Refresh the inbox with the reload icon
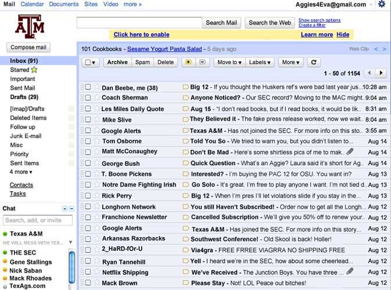The width and height of the screenshot is (391, 290). pos(314,62)
